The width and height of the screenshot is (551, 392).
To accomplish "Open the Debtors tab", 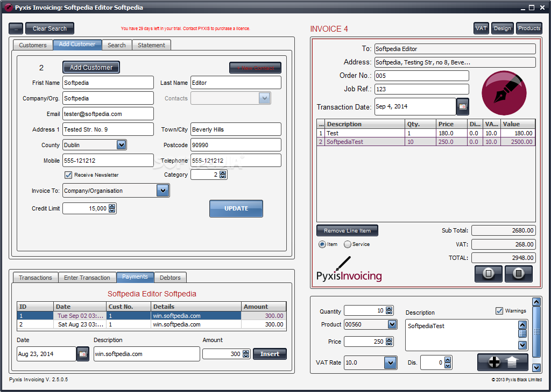I will 170,277.
